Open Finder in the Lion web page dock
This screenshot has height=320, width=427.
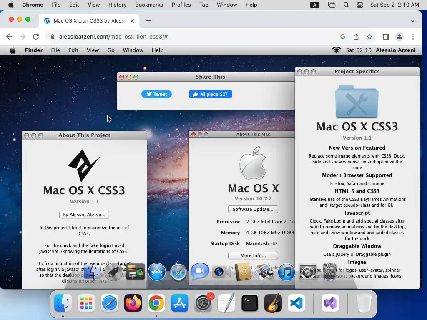click(x=92, y=272)
